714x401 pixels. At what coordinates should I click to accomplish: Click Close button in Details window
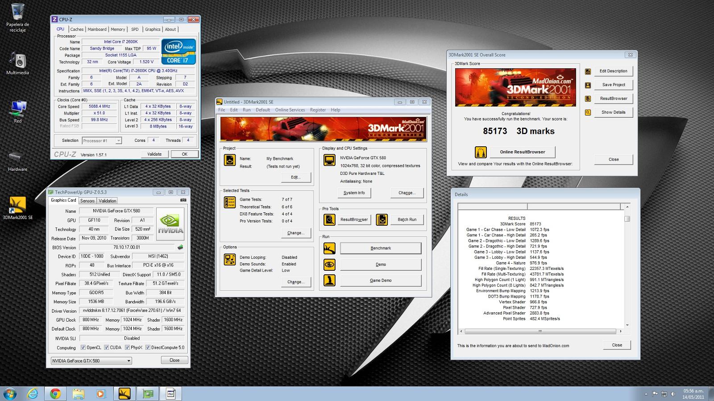[x=617, y=345]
